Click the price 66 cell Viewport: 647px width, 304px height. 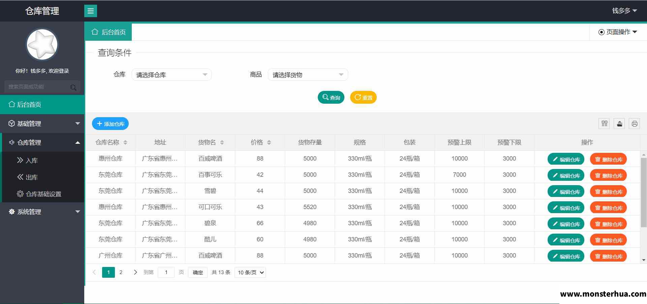pyautogui.click(x=260, y=223)
